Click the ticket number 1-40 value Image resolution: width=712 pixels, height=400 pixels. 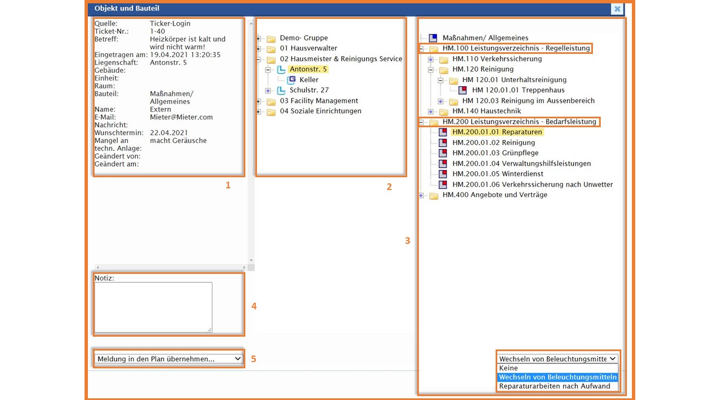click(157, 31)
